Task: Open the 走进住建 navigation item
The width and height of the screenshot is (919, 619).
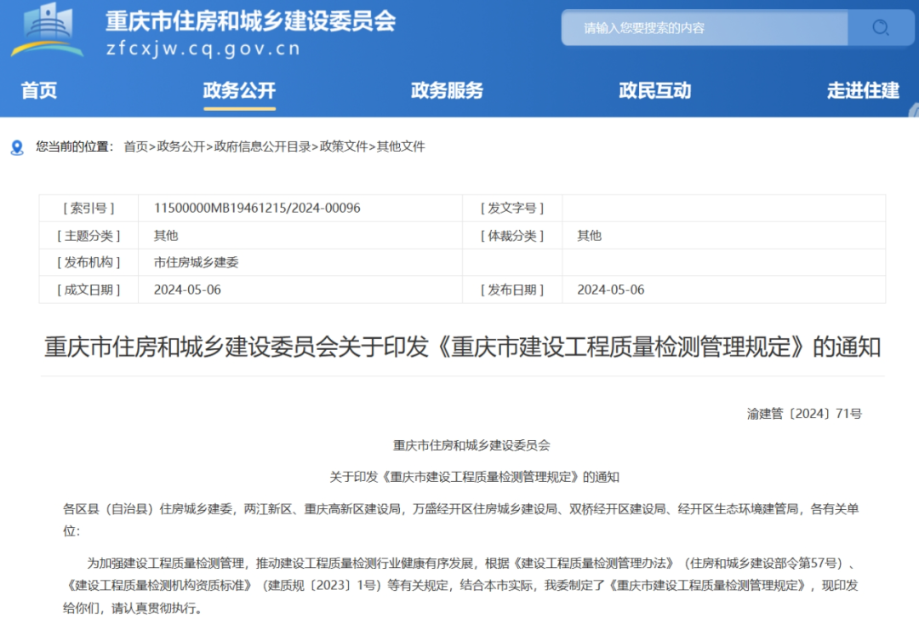Action: [x=863, y=90]
